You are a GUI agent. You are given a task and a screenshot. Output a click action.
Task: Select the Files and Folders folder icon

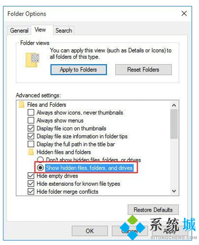click(22, 105)
